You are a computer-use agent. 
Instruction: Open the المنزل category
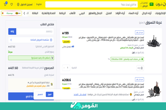point(109,13)
